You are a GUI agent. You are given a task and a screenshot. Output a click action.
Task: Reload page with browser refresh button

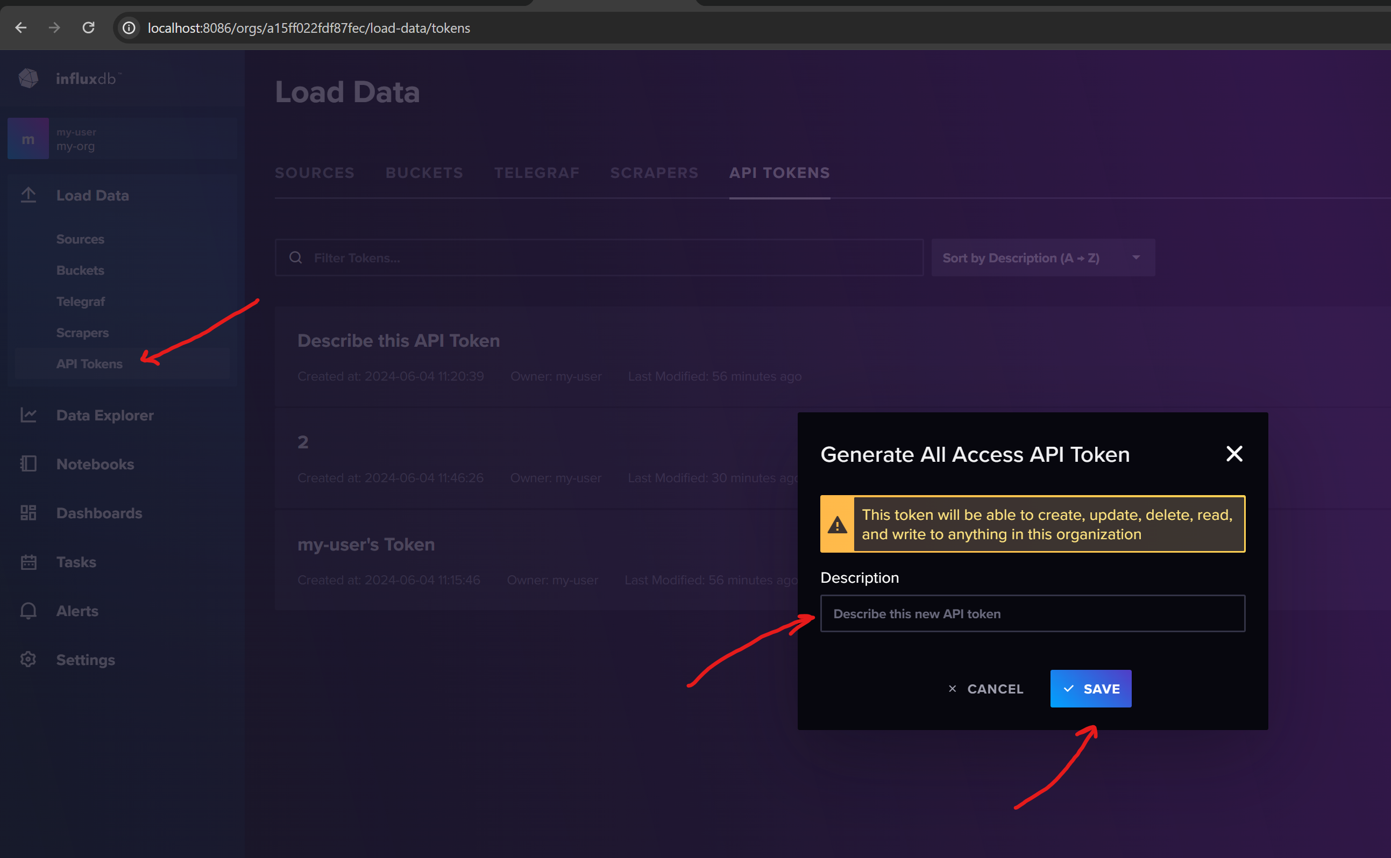(89, 28)
